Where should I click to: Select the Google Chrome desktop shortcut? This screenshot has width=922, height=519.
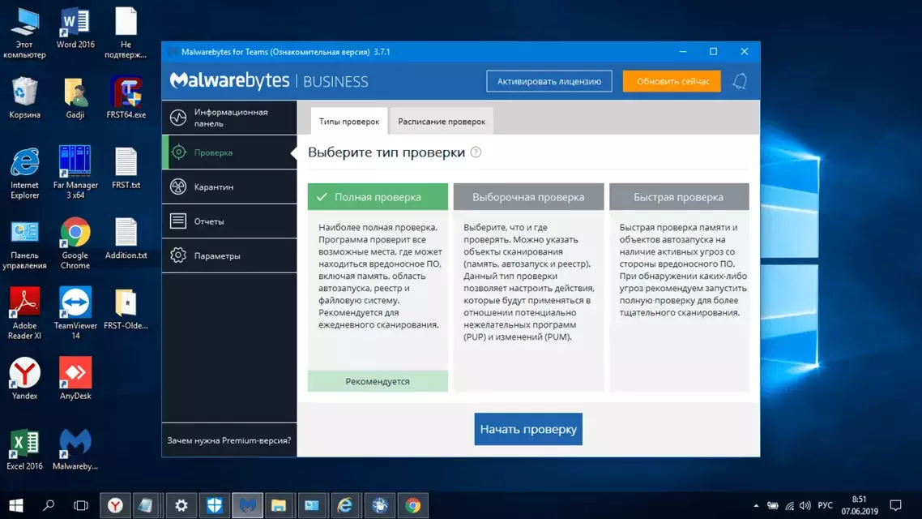click(75, 243)
